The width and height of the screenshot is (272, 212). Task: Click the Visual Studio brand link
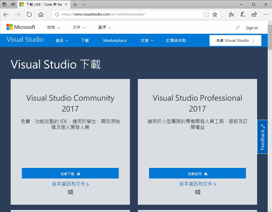coord(25,39)
